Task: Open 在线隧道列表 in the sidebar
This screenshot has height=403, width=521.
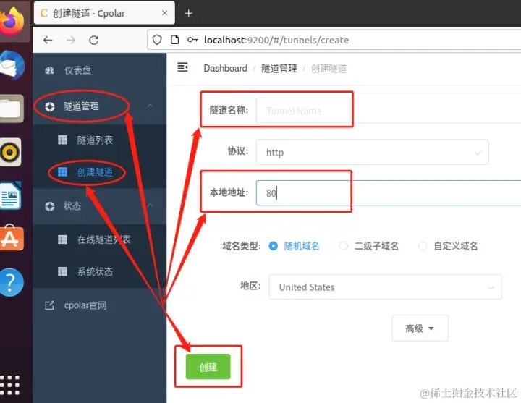Action: click(x=100, y=239)
